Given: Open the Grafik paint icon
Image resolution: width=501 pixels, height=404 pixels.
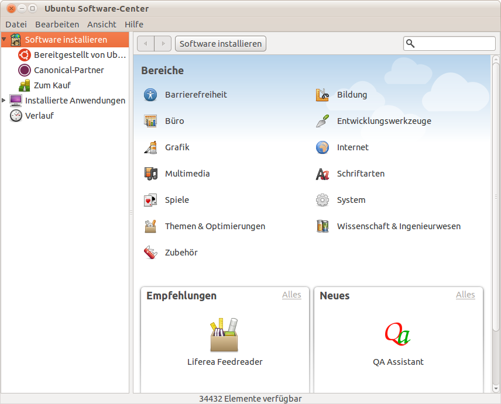Looking at the screenshot, I should coord(150,147).
